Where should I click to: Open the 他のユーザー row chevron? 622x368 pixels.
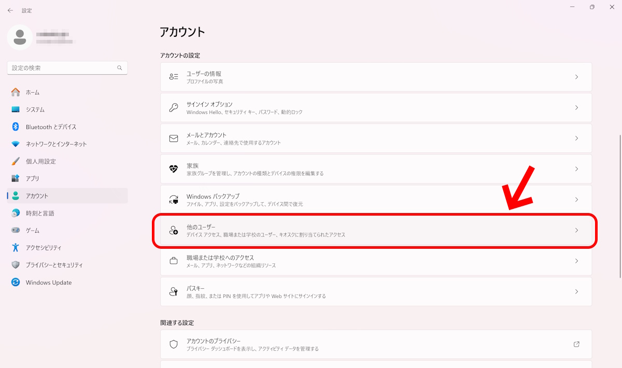click(x=576, y=230)
